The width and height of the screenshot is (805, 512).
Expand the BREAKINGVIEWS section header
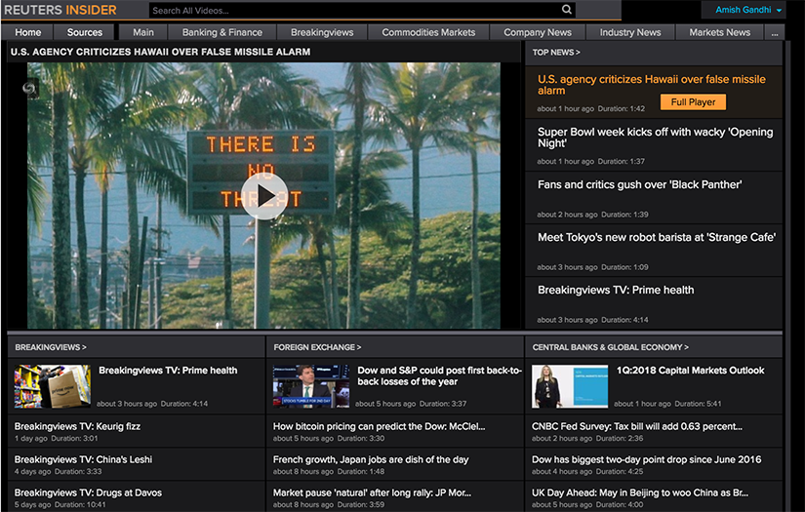[x=51, y=347]
